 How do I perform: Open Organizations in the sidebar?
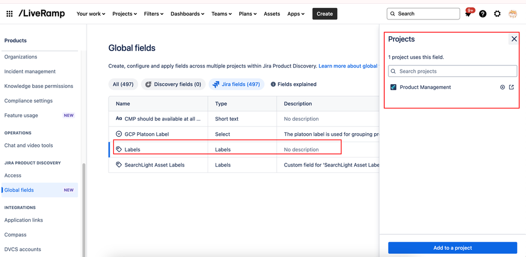click(21, 57)
